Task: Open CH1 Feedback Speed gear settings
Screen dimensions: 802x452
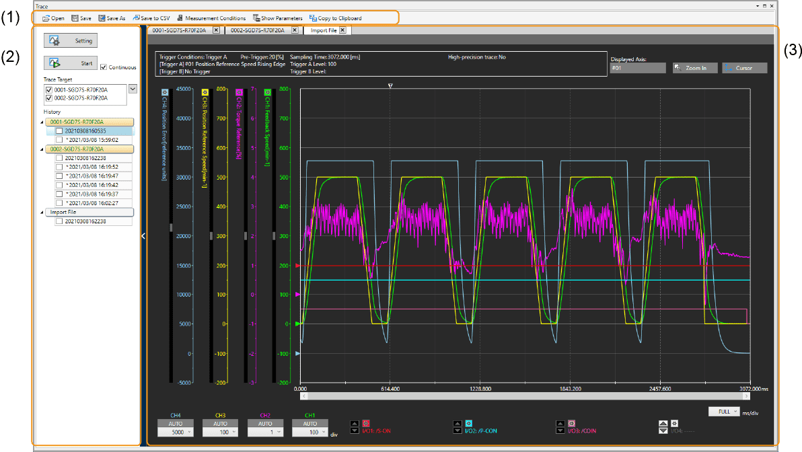Action: pos(268,91)
